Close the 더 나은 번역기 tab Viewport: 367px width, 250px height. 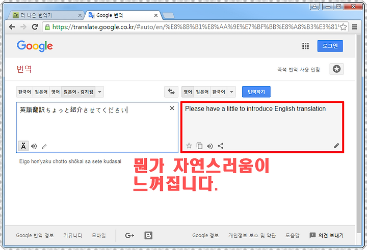click(80, 15)
